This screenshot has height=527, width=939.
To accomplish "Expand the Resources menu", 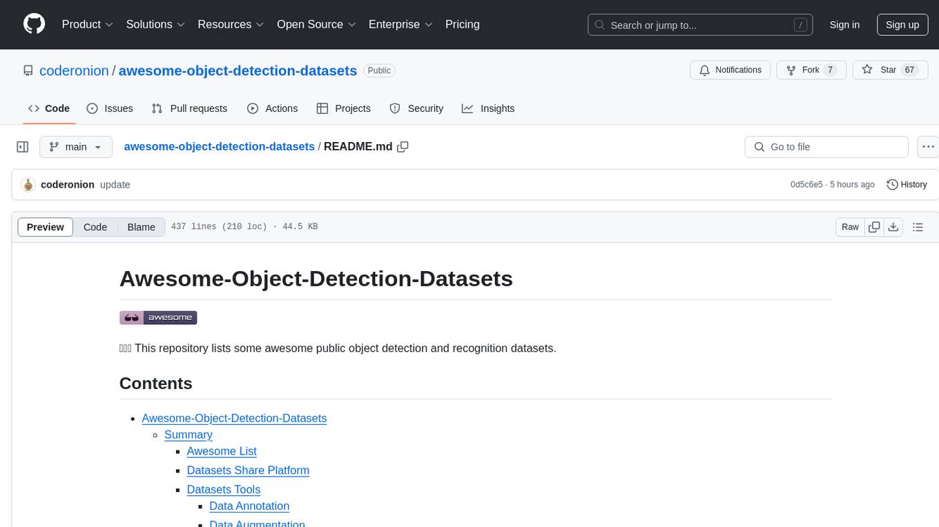I will click(x=231, y=24).
